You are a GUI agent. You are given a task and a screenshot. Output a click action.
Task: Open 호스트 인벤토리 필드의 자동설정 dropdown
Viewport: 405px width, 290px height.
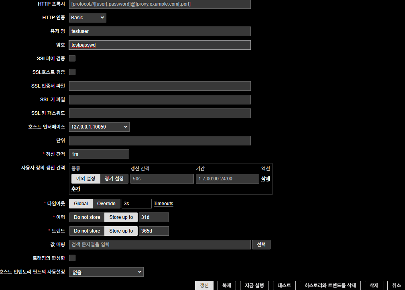[x=106, y=272]
